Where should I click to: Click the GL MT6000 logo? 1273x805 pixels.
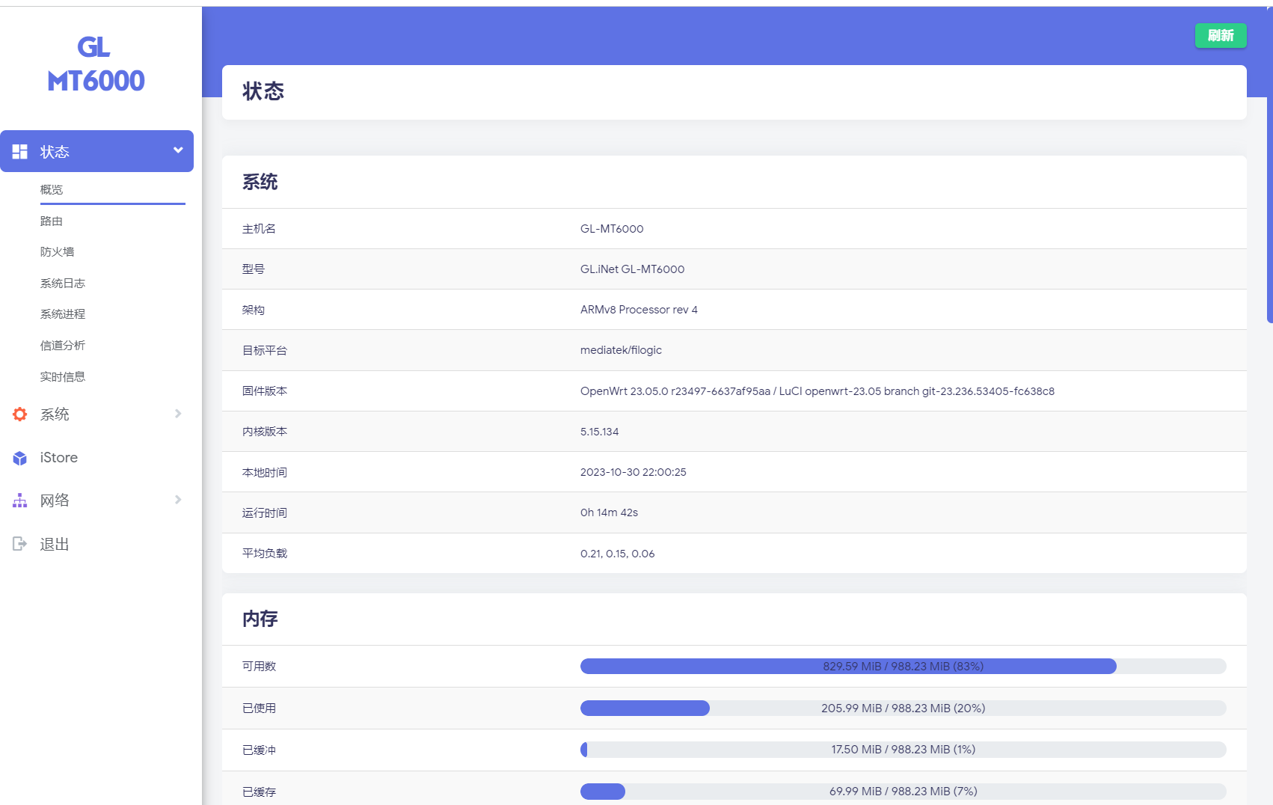point(96,64)
